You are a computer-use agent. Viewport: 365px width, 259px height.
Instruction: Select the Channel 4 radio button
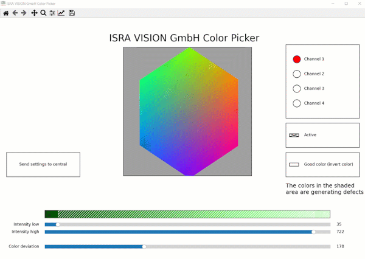coord(297,103)
